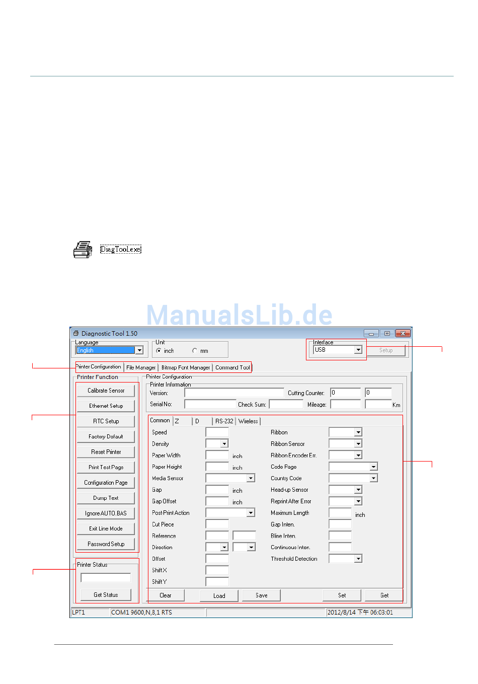Viewport: 478px width, 684px height.
Task: Click the Reset Printer button
Action: pyautogui.click(x=106, y=452)
